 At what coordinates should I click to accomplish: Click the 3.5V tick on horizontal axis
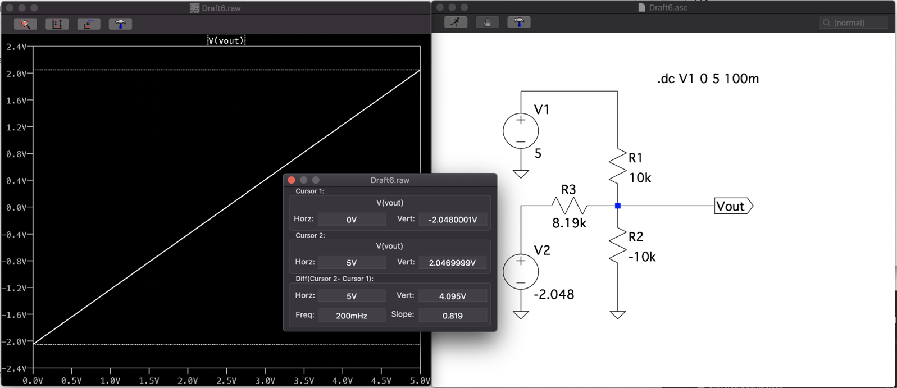pos(304,380)
